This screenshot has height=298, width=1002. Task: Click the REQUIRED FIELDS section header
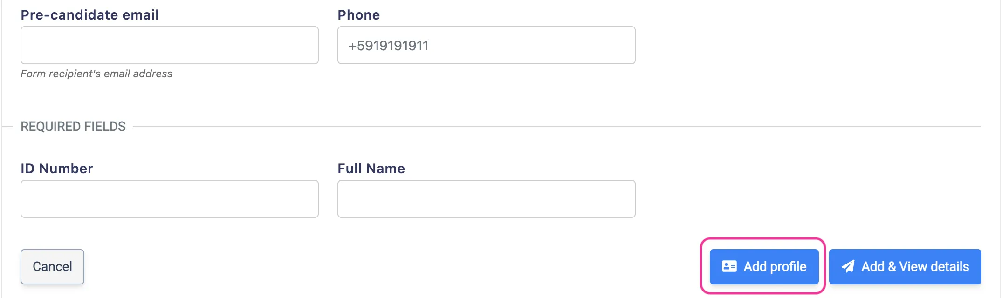click(x=73, y=126)
